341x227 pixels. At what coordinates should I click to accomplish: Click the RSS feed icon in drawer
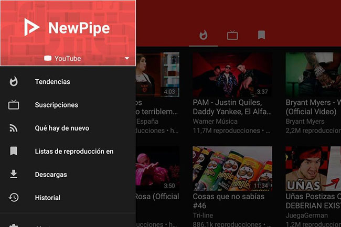tap(14, 128)
